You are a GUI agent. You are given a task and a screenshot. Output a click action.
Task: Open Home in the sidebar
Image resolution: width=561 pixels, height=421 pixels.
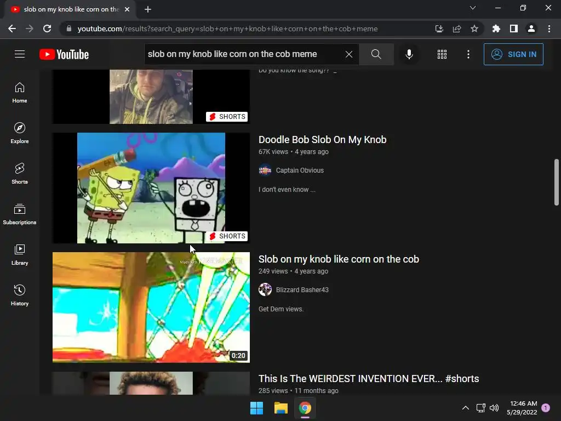pos(20,93)
